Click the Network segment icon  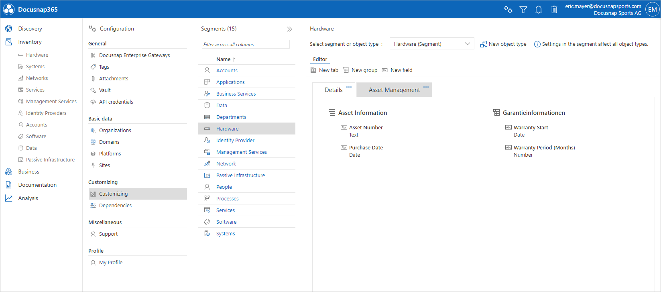pos(207,163)
